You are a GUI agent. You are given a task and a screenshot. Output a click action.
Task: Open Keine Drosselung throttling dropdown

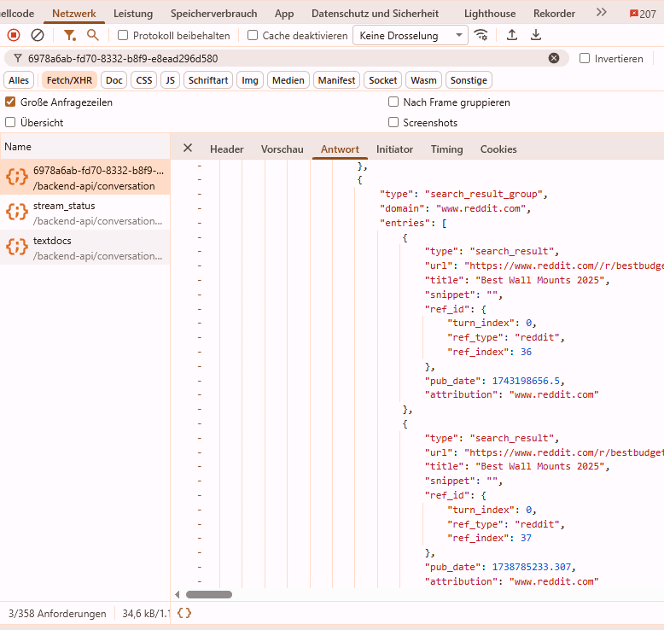(411, 36)
